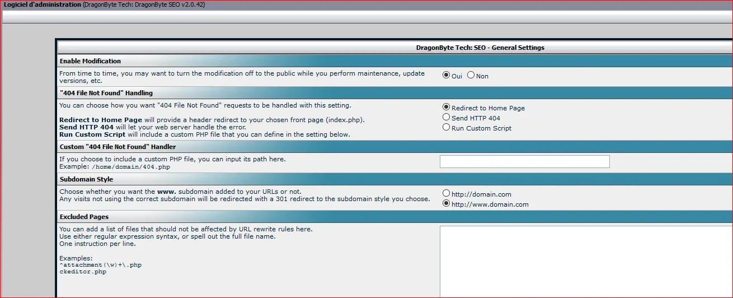The height and width of the screenshot is (298, 733).
Task: Click the bold Redirect to Home Page description
Action: click(x=101, y=120)
